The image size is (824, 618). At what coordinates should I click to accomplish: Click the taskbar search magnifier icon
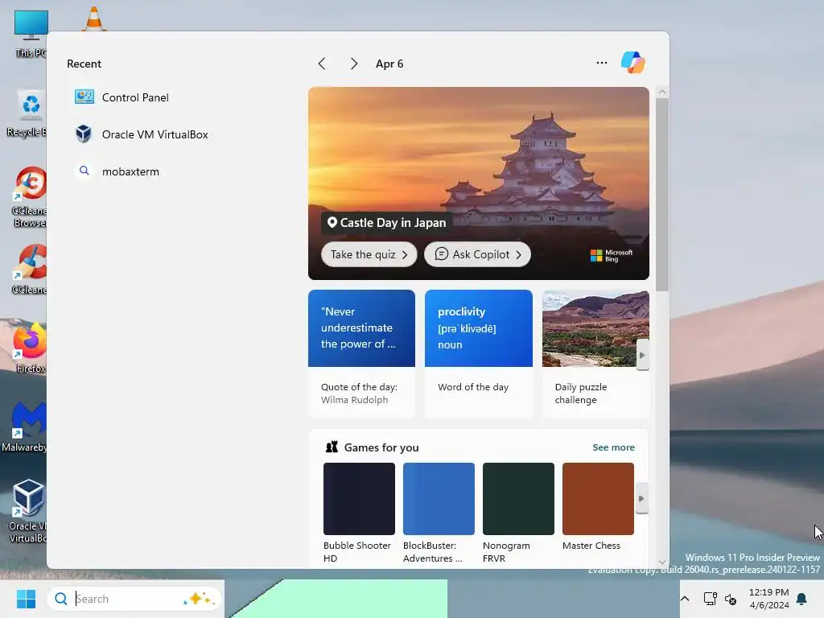(x=61, y=599)
